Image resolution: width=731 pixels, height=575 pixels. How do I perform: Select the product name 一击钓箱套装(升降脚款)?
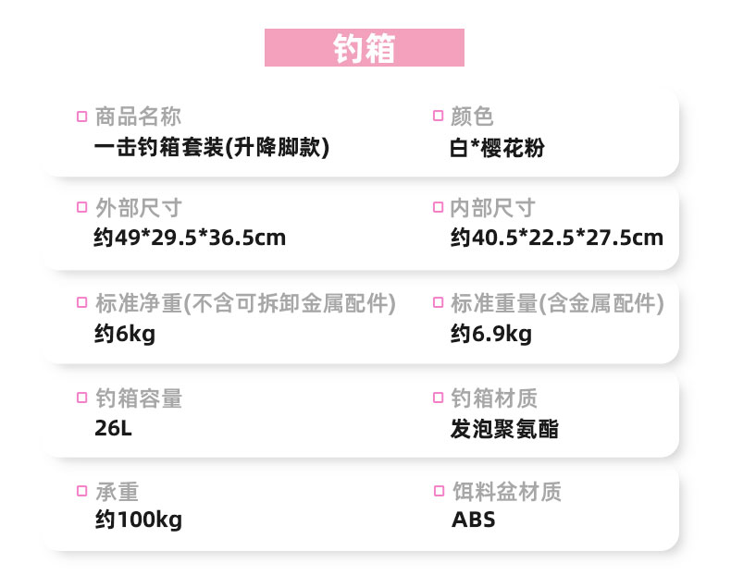[x=212, y=147]
